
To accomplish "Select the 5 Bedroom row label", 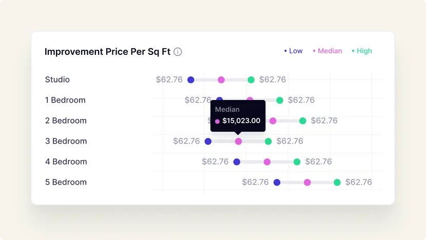I will pos(66,182).
